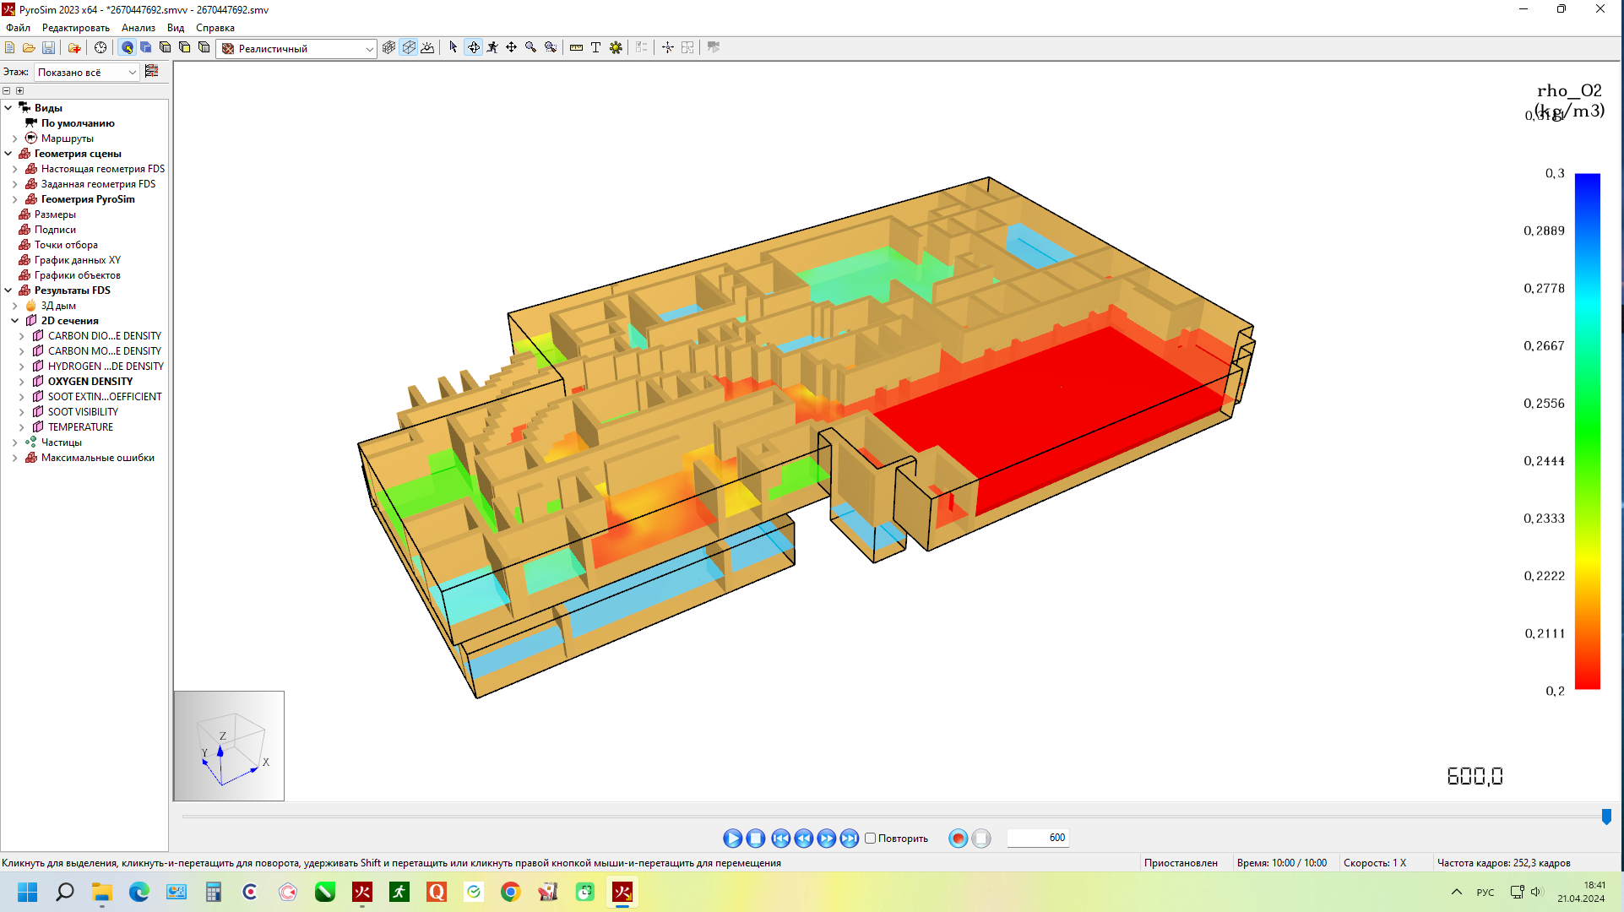Click the РУС language indicator
1624x912 pixels.
(x=1485, y=893)
